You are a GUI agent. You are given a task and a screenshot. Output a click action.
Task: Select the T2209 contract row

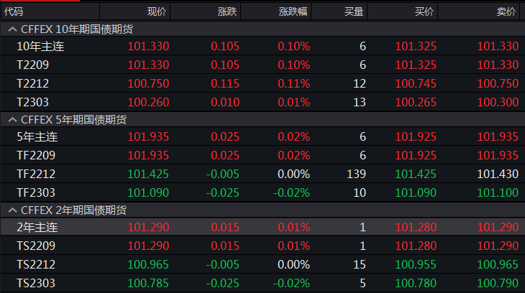tap(33, 65)
